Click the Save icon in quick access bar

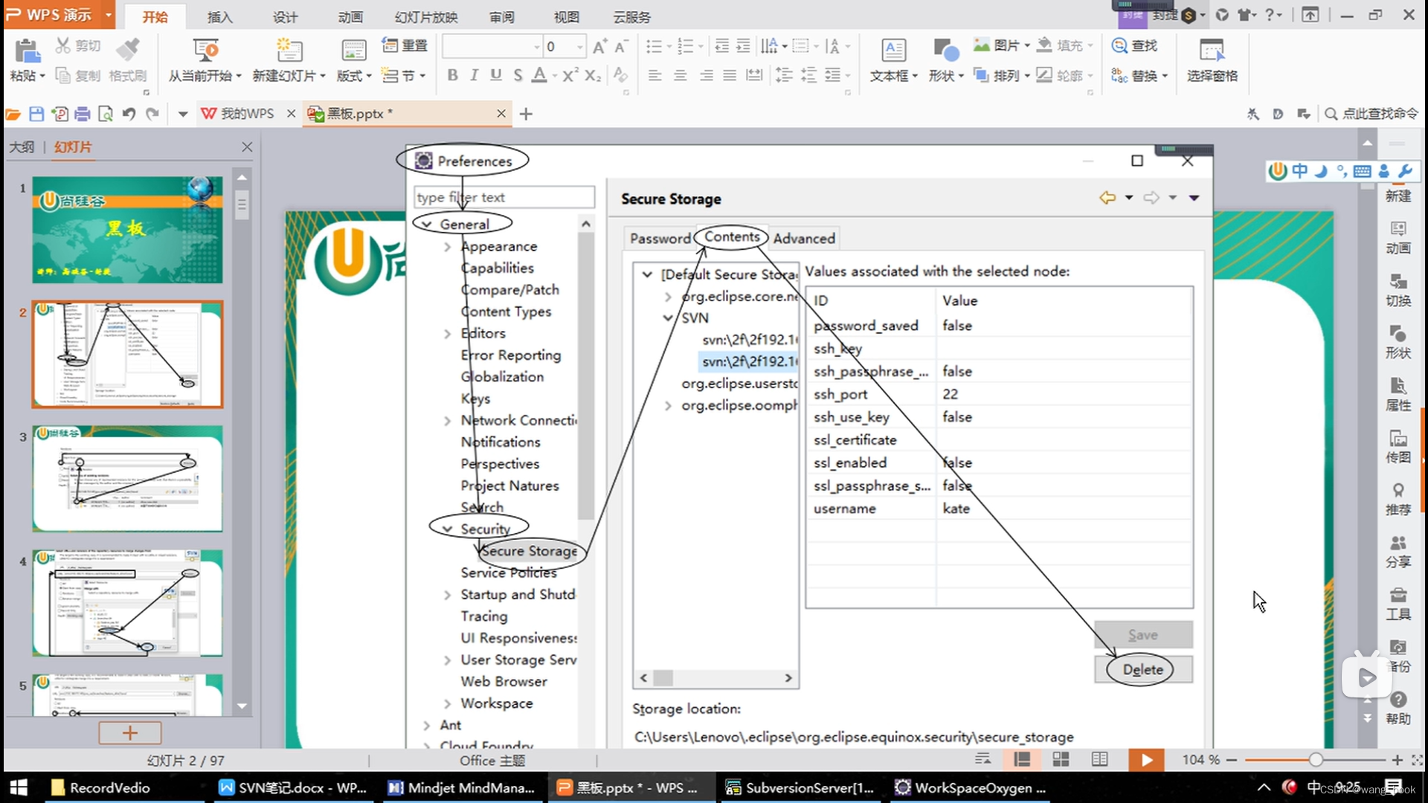click(36, 114)
